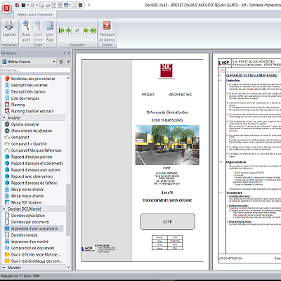Viewport: 281px width, 281px height.
Task: Open Bordereau des prix unitaires
Action: click(33, 79)
